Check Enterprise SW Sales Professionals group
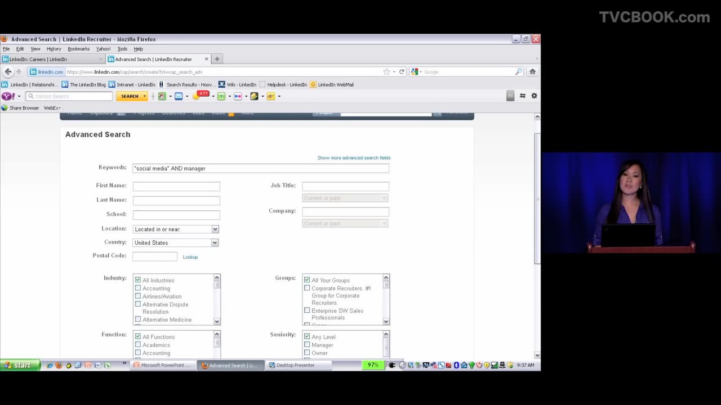 point(307,310)
